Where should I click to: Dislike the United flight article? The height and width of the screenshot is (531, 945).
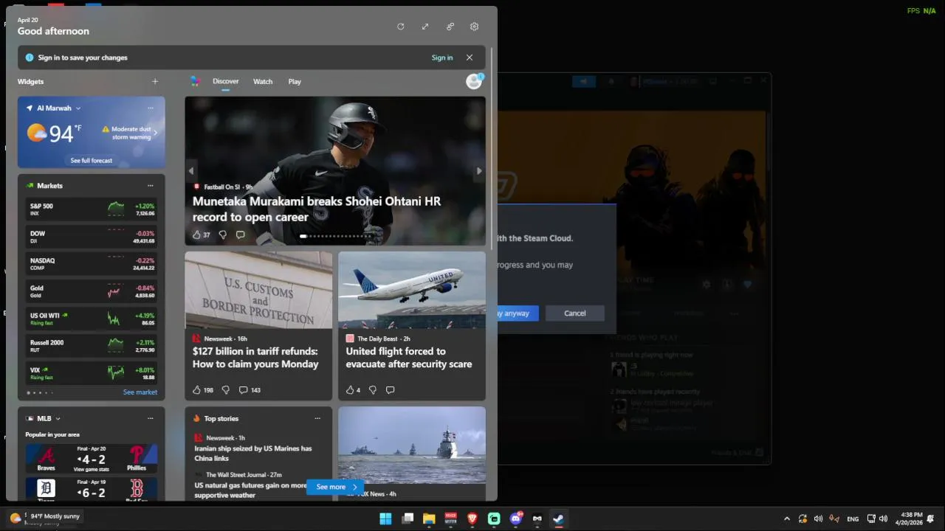click(x=373, y=390)
